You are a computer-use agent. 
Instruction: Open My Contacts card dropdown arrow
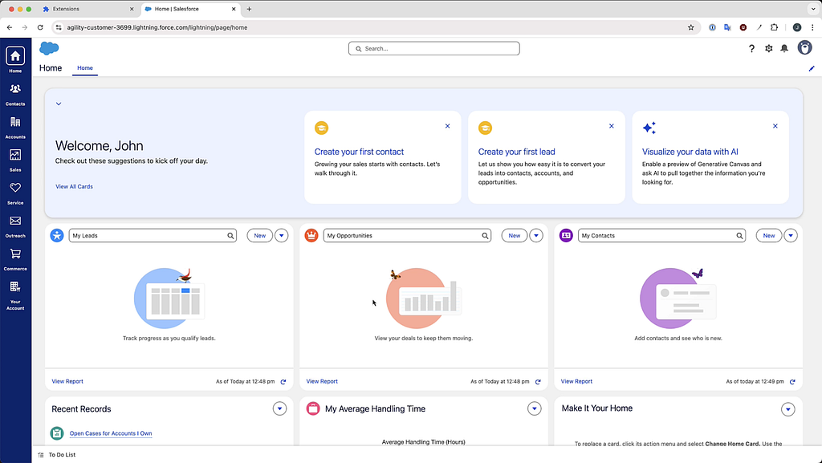tap(791, 236)
